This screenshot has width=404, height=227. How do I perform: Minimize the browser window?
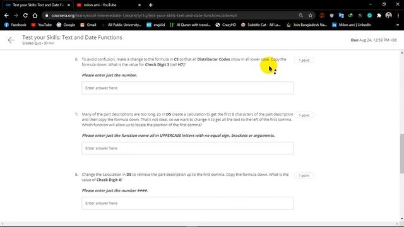coord(371,4)
